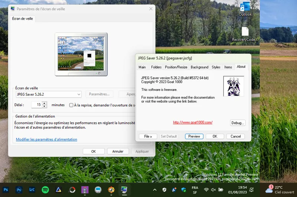Select the active screen saver settings taskbar icon

coord(124,190)
